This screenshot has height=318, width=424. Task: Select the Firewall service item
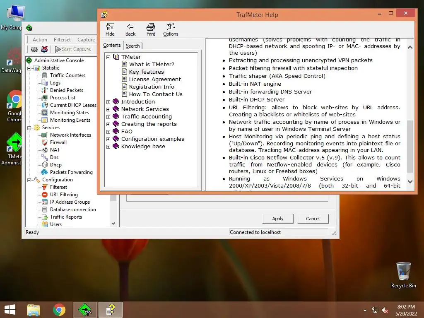pos(58,142)
